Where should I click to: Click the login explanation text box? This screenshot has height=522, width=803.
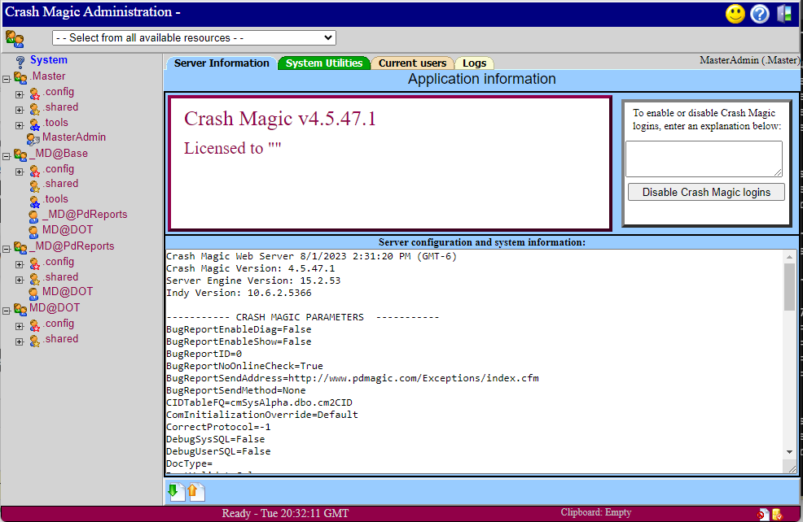704,159
